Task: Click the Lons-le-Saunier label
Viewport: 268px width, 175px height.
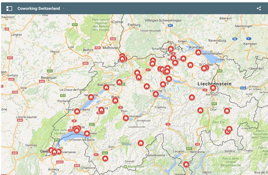Action: point(27,117)
